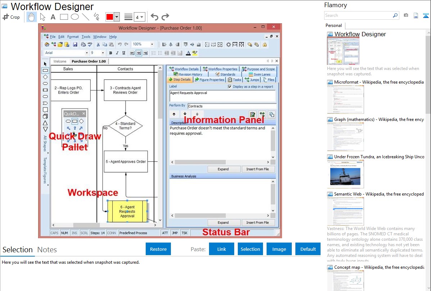Viewport: 431px width, 291px height.
Task: Click the Default button
Action: [x=308, y=249]
